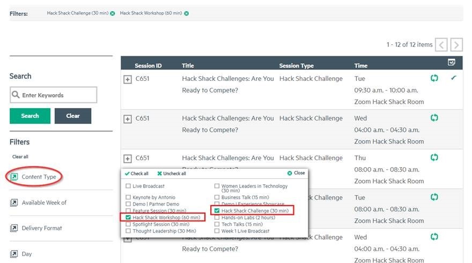Remove the Hack Shack Workshop filter chip
Viewport: 472px width, 263px height.
[186, 13]
